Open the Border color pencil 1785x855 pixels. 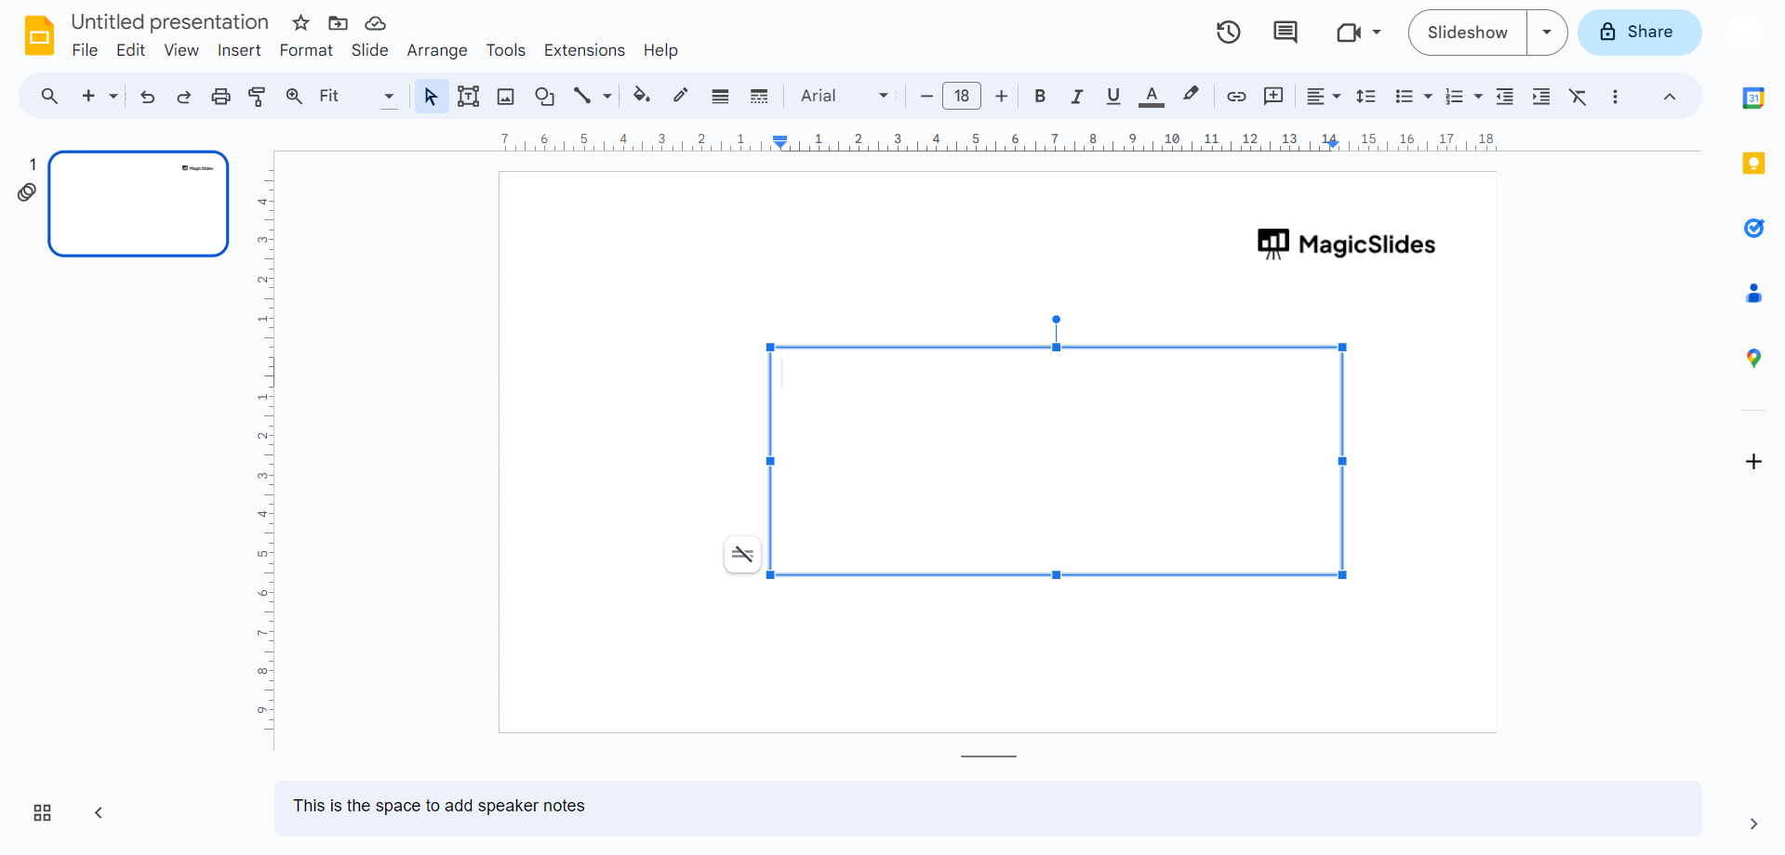681,96
